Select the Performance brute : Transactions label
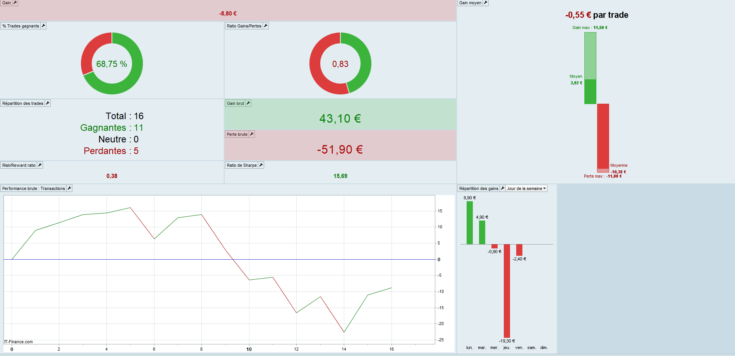This screenshot has width=735, height=356. point(33,188)
